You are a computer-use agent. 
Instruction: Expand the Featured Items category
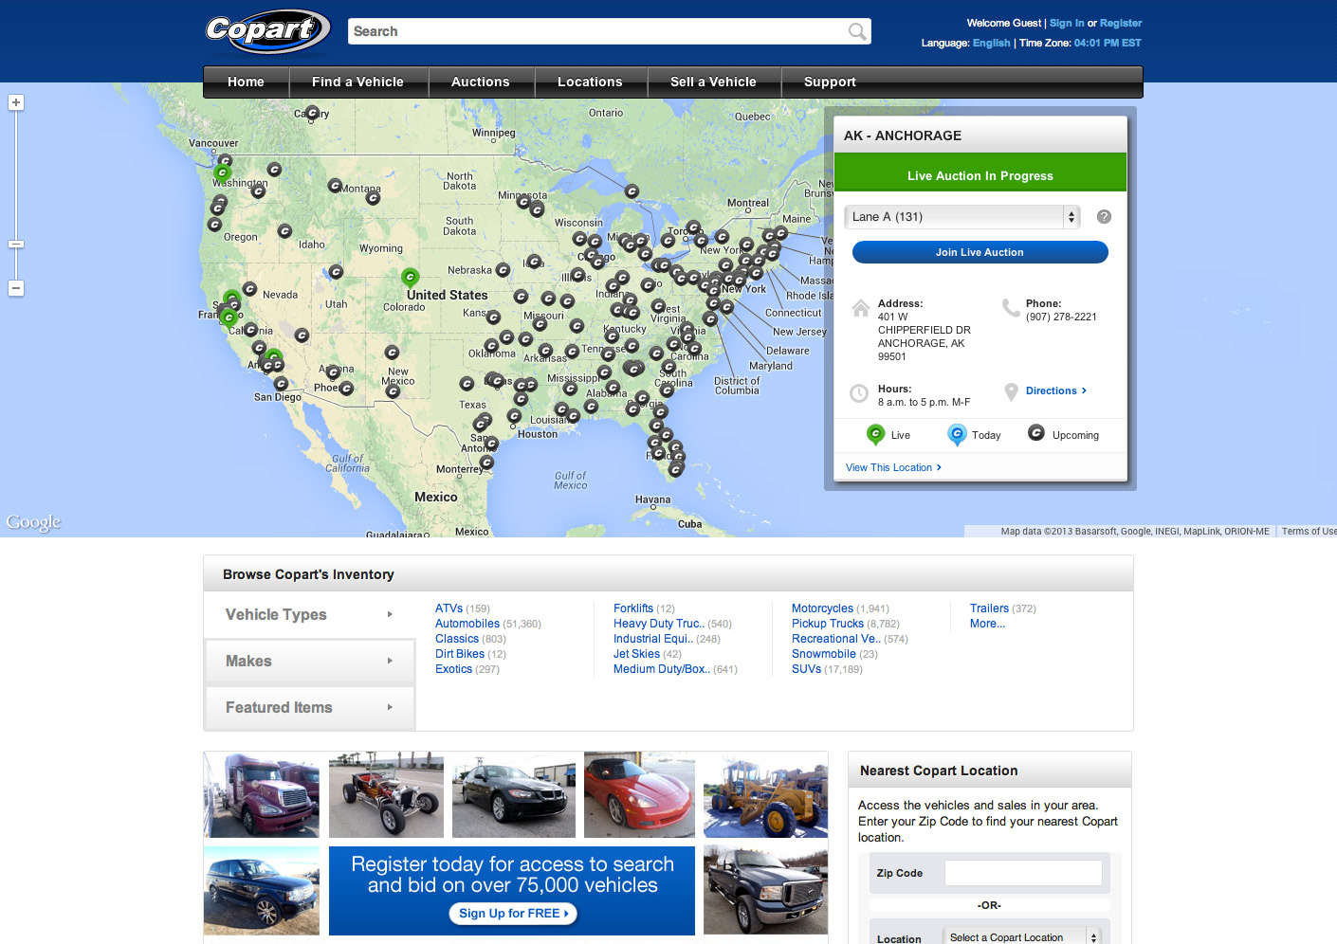pyautogui.click(x=309, y=708)
